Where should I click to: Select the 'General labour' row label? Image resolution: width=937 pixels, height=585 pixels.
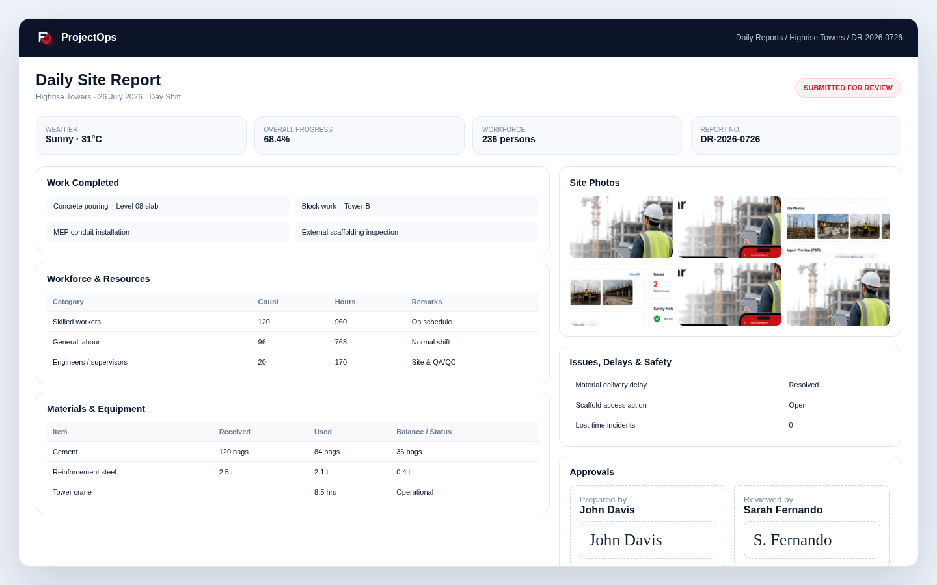76,342
